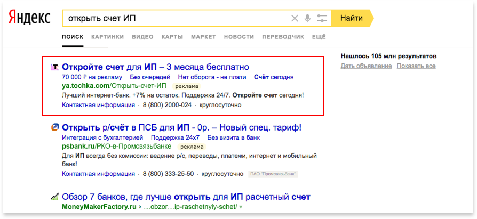Open the MoneyMakerFactory.ru green URL
Viewport: 477px width, 219px height.
pyautogui.click(x=149, y=207)
